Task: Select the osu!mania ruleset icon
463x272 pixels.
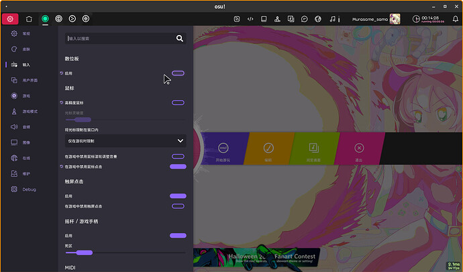Action: 86,19
